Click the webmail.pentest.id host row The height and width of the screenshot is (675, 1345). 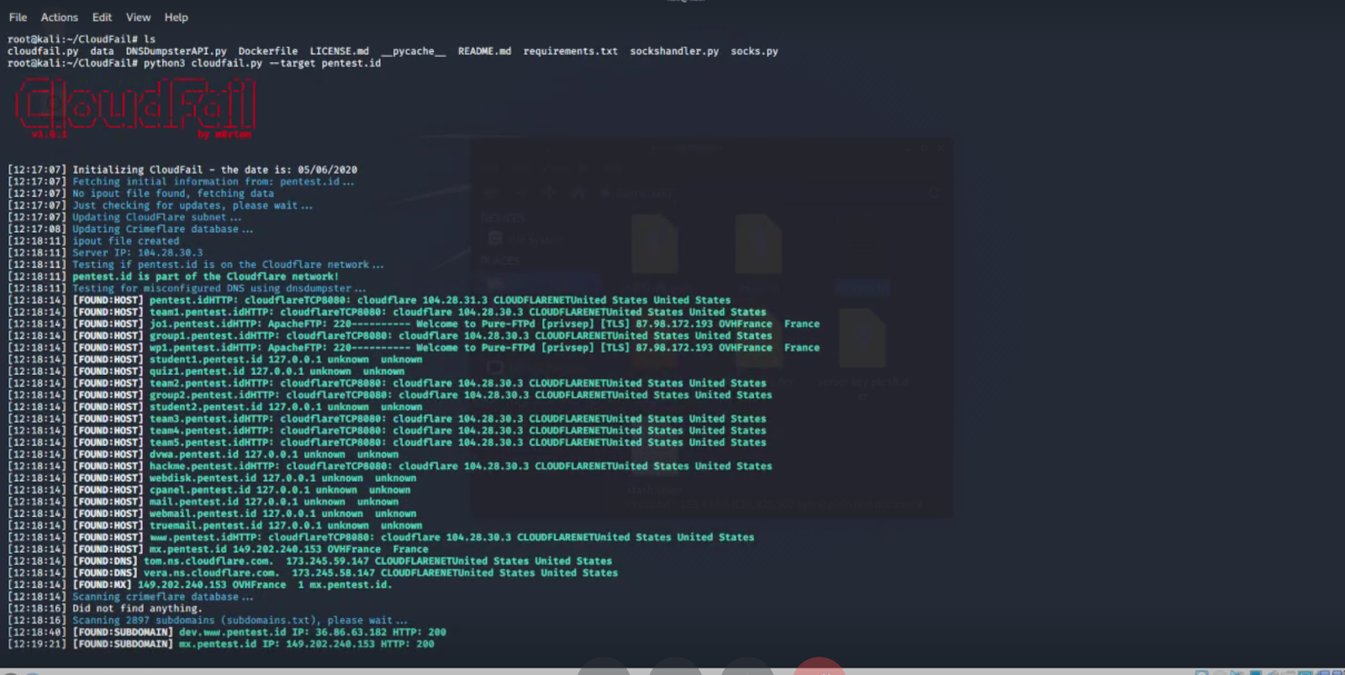tap(212, 514)
